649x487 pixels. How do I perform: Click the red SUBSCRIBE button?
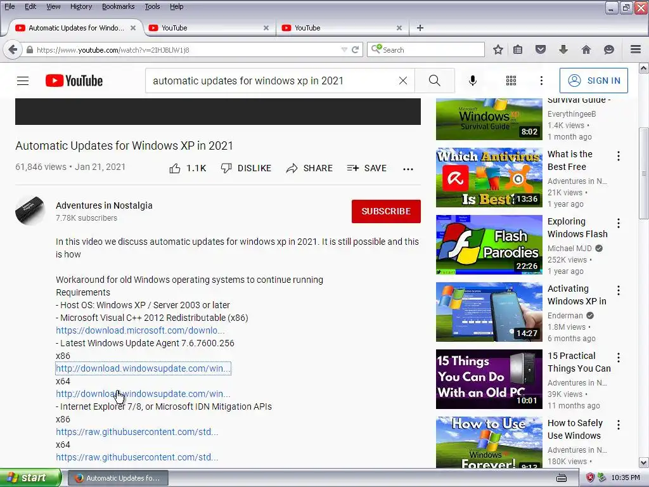[386, 211]
